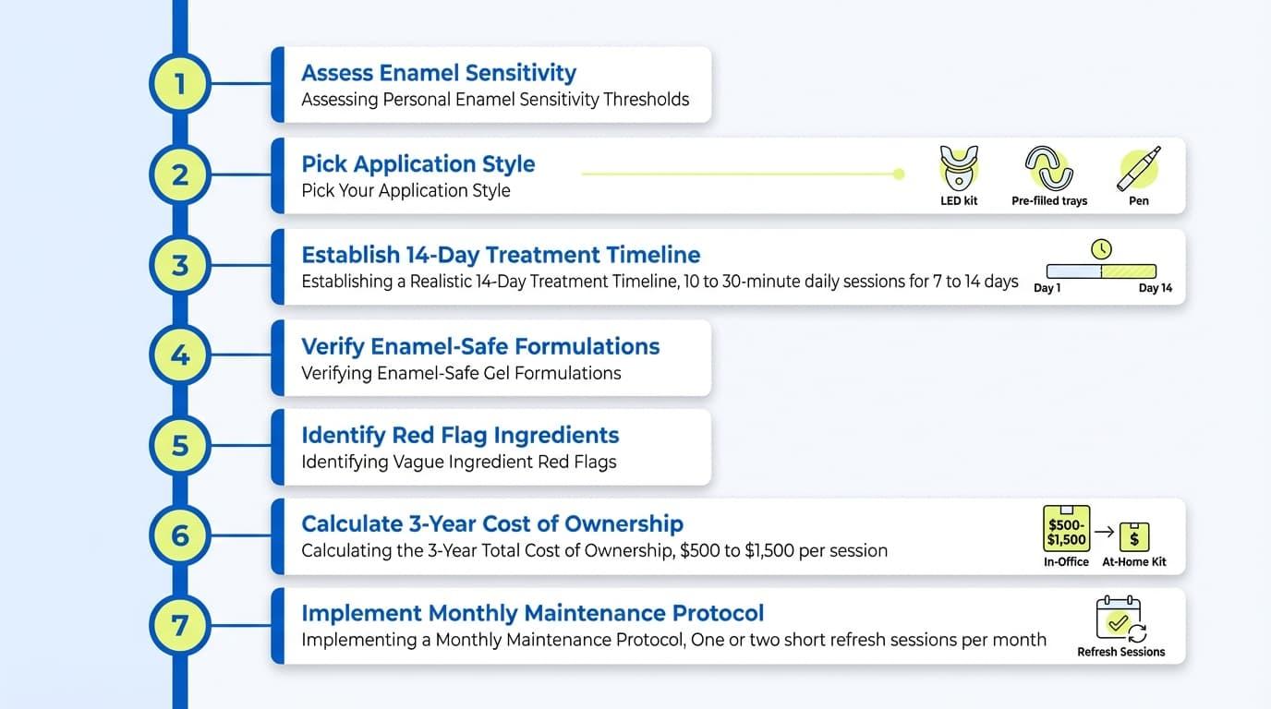Click the Verify Enamel-Safe Formulations heading
Viewport: 1271px width, 709px height.
point(480,346)
